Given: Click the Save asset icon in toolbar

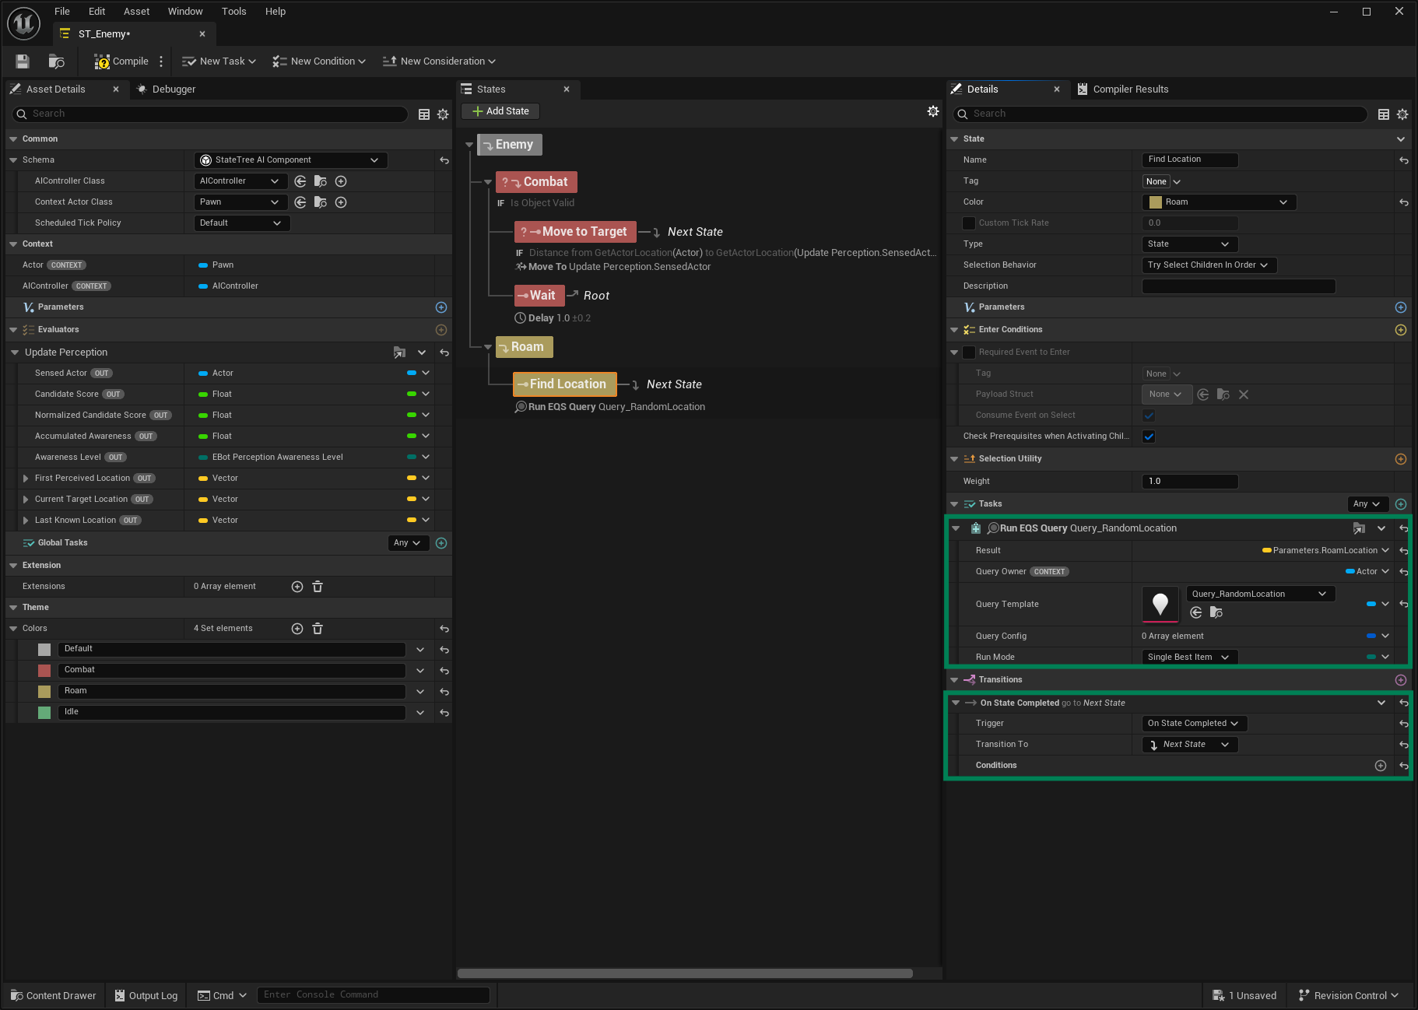Looking at the screenshot, I should (23, 61).
